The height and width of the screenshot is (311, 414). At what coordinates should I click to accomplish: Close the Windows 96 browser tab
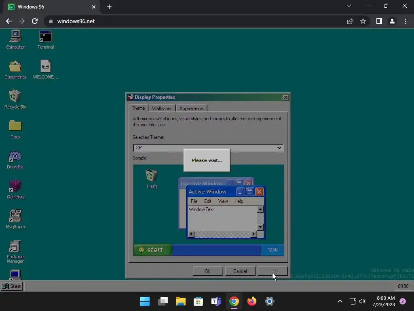click(94, 7)
